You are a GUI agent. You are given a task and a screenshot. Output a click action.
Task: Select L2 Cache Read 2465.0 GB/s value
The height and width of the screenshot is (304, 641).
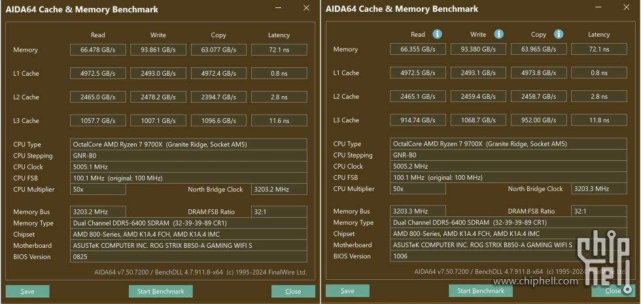(98, 97)
